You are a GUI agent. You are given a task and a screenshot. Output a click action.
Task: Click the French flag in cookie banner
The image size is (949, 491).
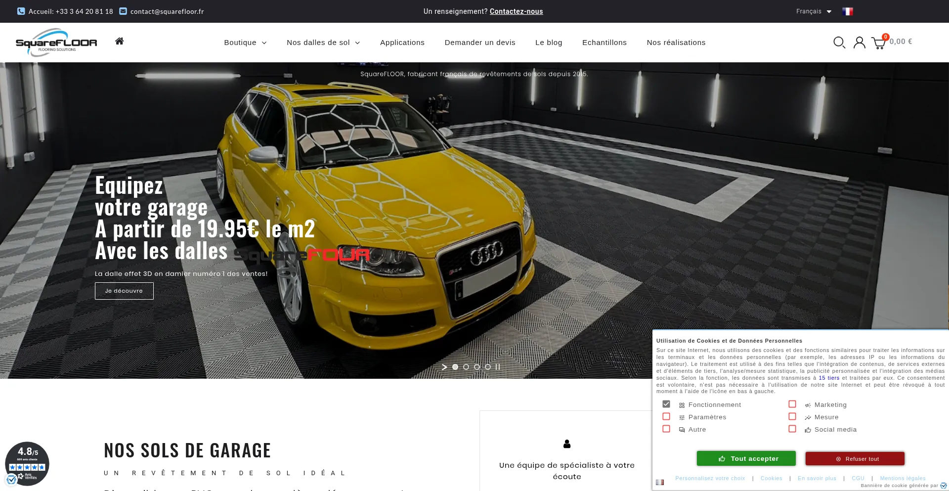click(x=660, y=482)
